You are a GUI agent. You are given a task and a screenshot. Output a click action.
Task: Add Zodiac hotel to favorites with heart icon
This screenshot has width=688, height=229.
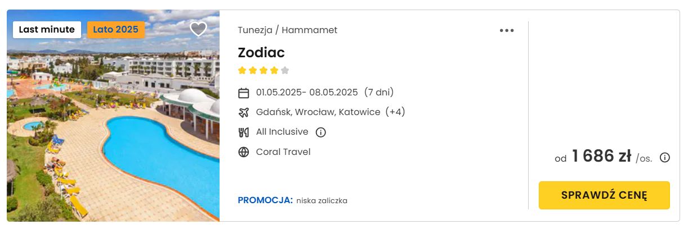tap(198, 29)
